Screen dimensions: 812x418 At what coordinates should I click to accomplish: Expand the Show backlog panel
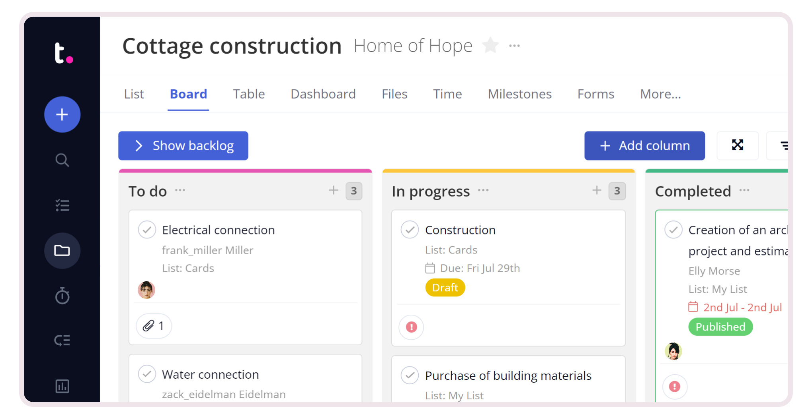pyautogui.click(x=183, y=146)
